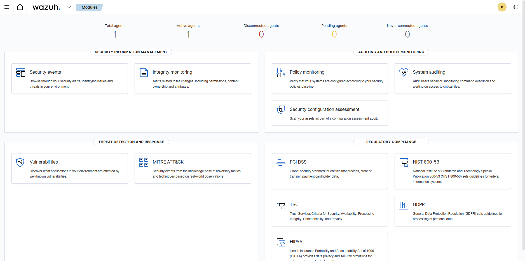Click the Security events module icon
This screenshot has height=261, width=525.
click(21, 72)
